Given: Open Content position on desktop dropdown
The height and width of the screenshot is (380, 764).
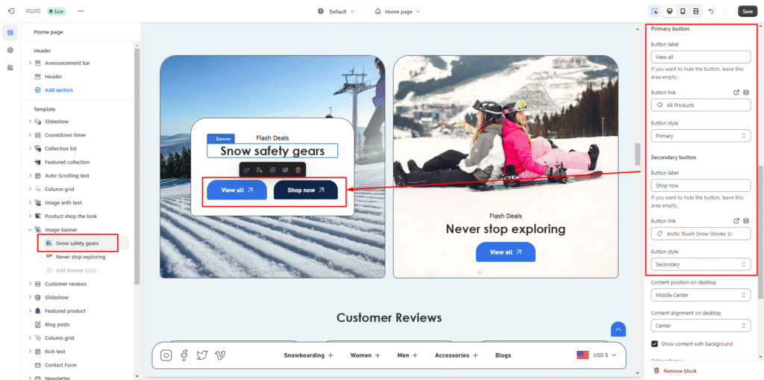Looking at the screenshot, I should pos(700,295).
